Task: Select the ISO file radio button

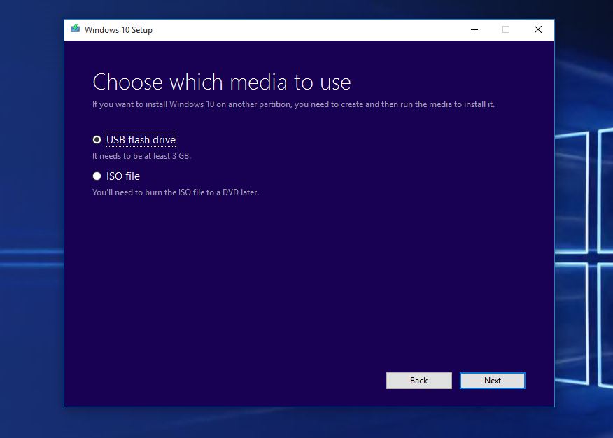Action: pos(97,176)
